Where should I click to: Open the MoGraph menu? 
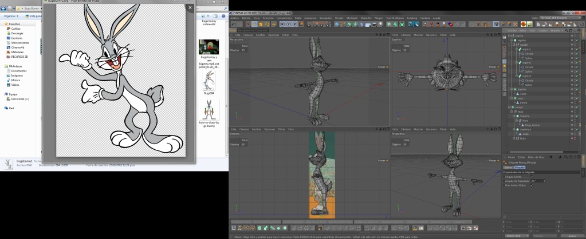point(352,18)
